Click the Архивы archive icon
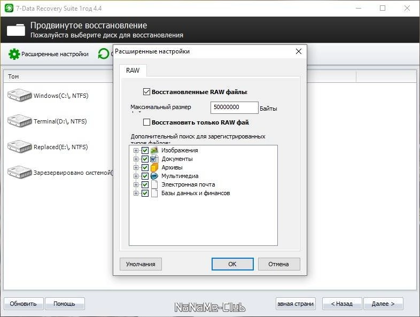The width and height of the screenshot is (420, 317). click(x=154, y=167)
